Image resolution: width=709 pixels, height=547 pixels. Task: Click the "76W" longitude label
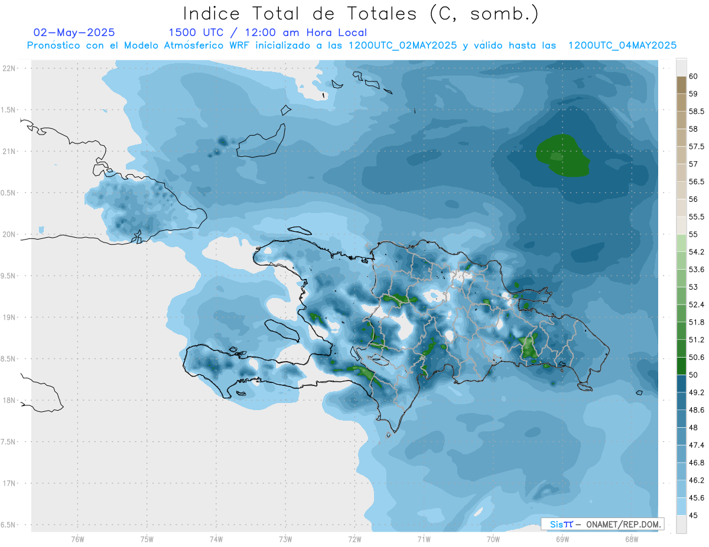(x=77, y=539)
